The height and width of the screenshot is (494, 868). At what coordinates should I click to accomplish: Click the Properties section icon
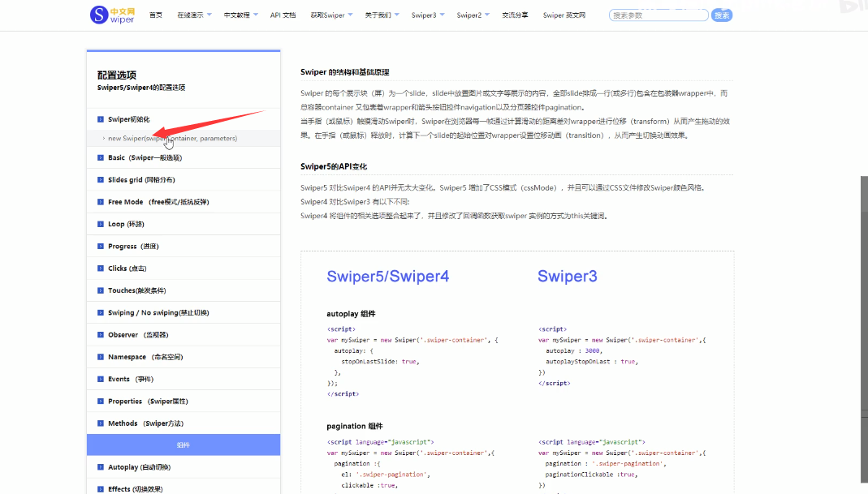click(100, 401)
